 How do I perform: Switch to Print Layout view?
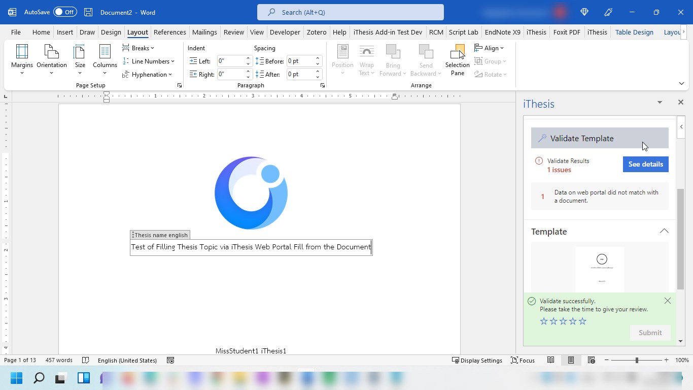point(571,361)
